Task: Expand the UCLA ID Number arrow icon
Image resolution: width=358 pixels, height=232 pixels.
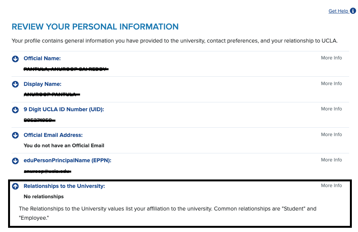Action: pyautogui.click(x=15, y=110)
